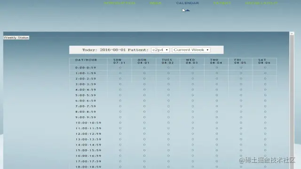This screenshot has width=301, height=169.
Task: Click the 2:00-2:59 row label
Action: pos(86,79)
